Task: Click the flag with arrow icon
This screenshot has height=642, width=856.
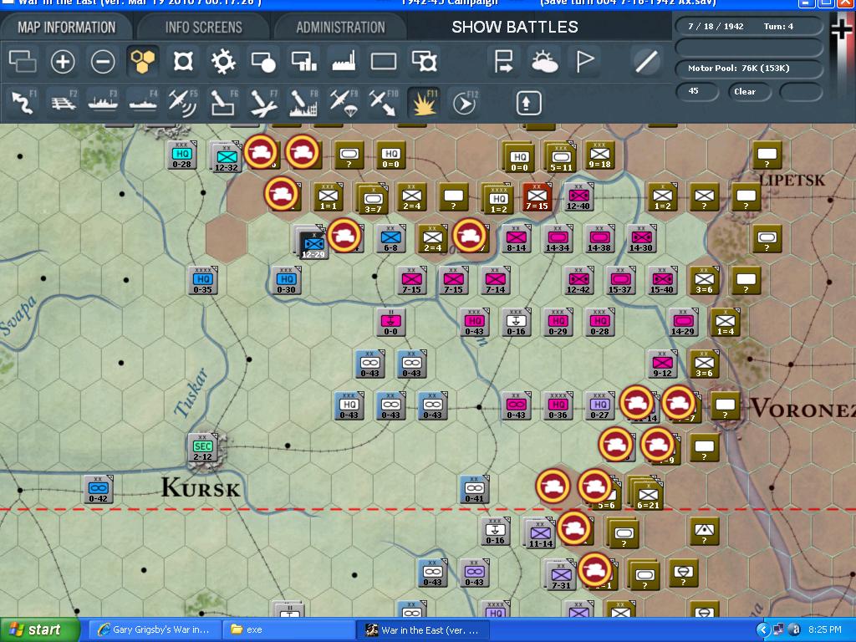Action: [502, 61]
